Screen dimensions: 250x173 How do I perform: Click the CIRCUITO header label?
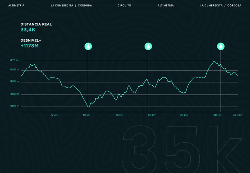point(124,5)
